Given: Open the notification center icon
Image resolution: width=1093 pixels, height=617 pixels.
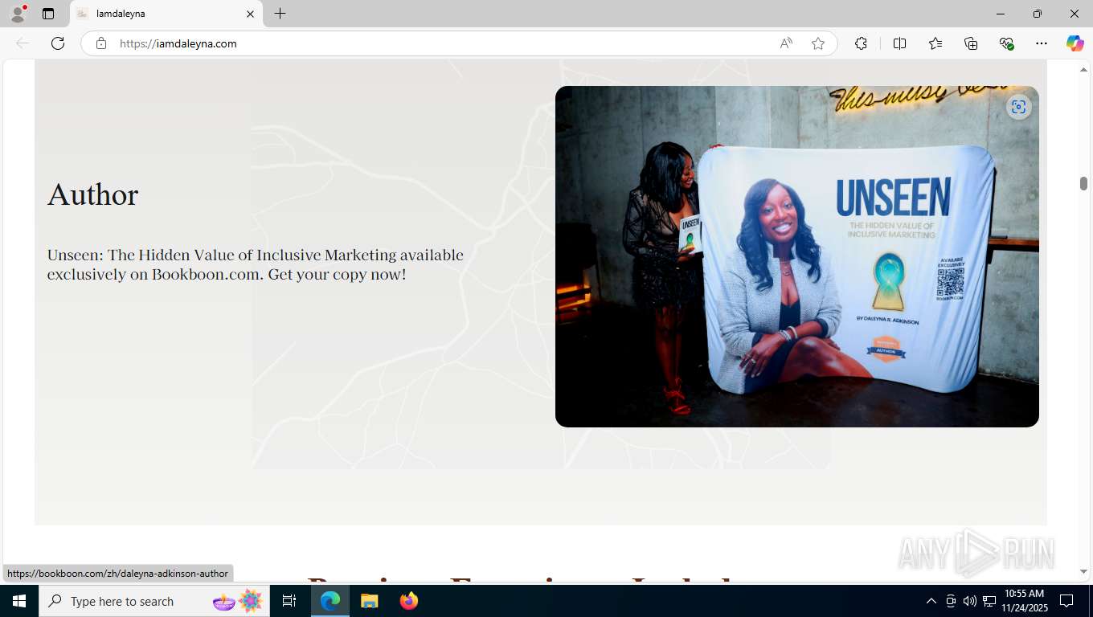Looking at the screenshot, I should tap(1066, 601).
